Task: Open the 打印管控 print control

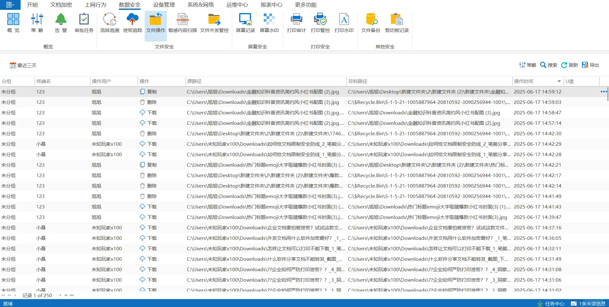Action: (320, 22)
